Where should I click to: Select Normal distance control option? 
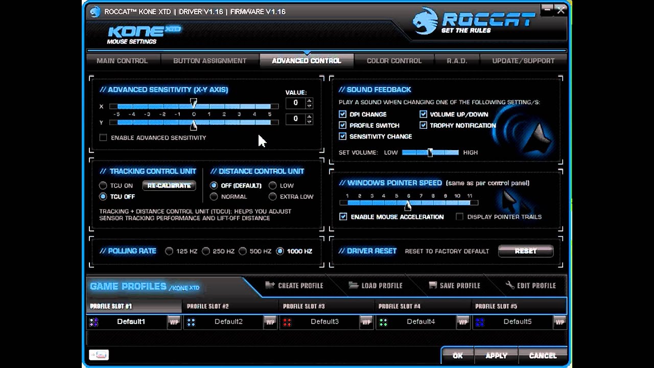coord(214,196)
